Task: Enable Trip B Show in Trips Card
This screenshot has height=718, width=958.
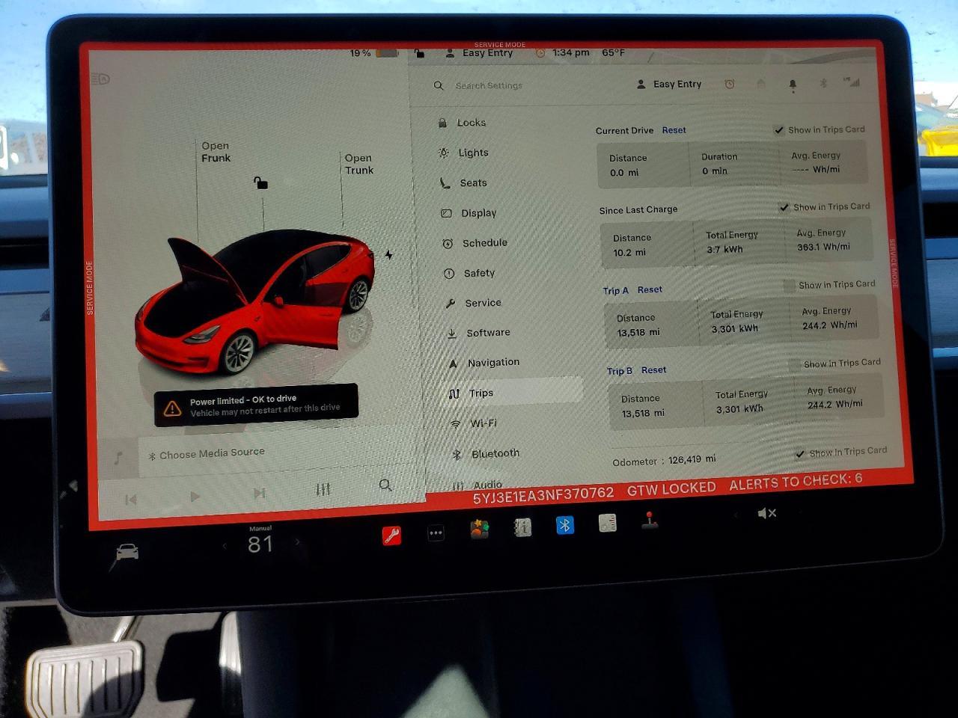Action: 794,364
